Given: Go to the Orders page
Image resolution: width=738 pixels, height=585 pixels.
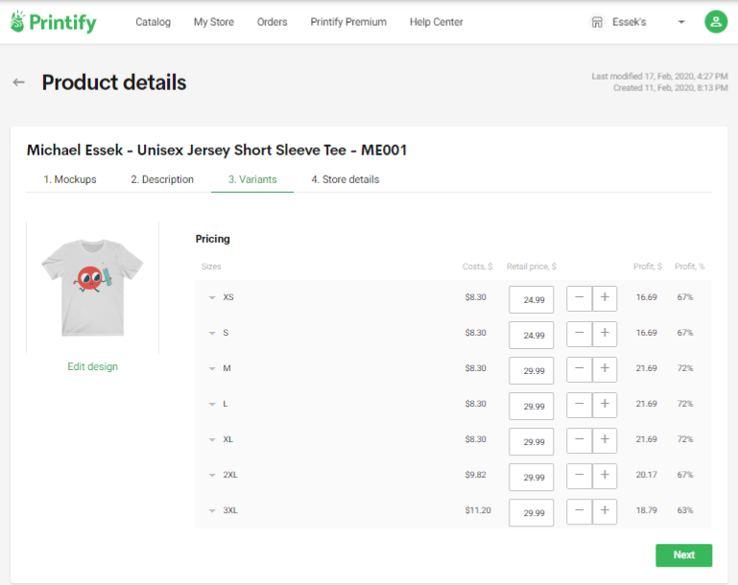Looking at the screenshot, I should [x=272, y=22].
